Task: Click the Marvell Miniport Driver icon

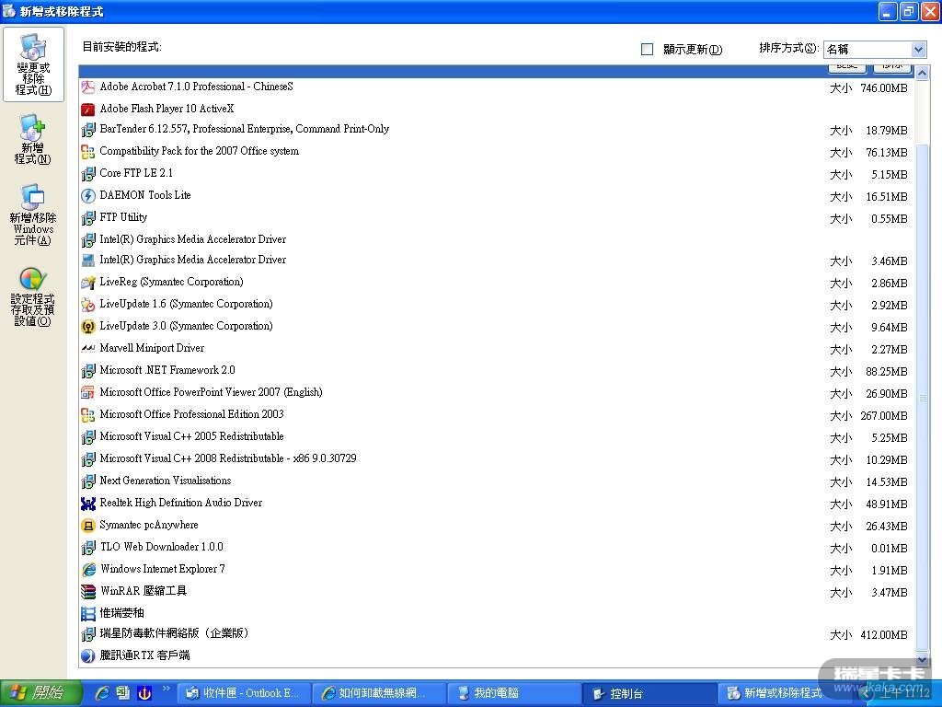Action: (88, 349)
